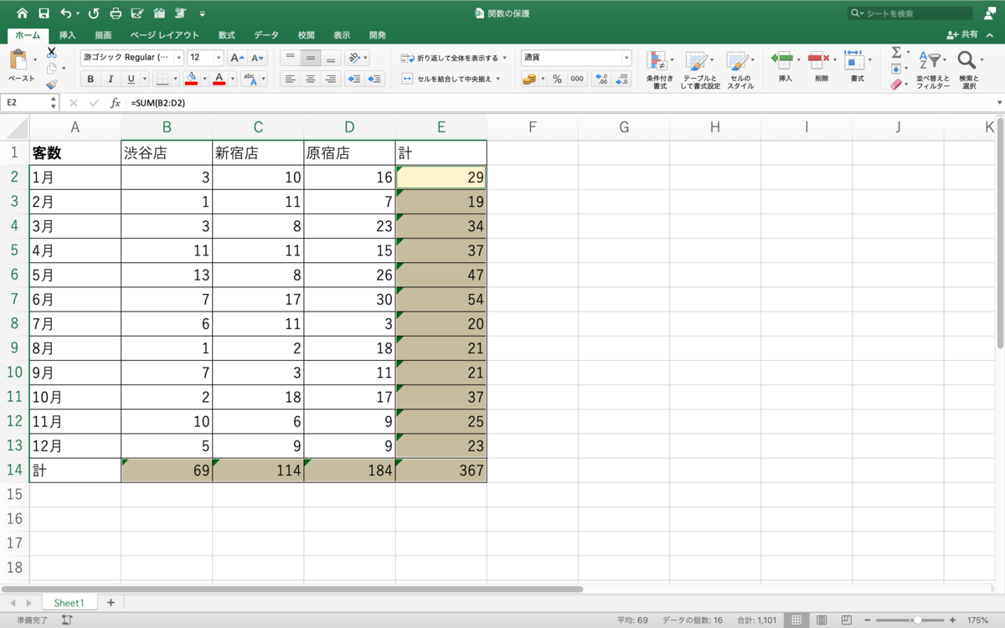1005x628 pixels.
Task: Switch to normal view in status bar
Action: 796,620
